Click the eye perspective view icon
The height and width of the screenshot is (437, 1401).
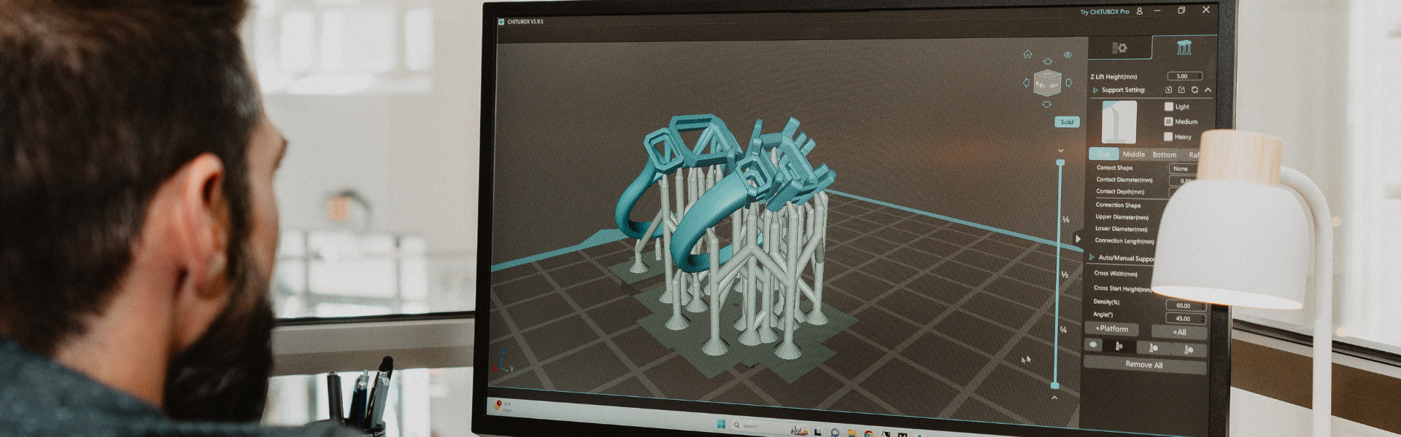pyautogui.click(x=1068, y=55)
